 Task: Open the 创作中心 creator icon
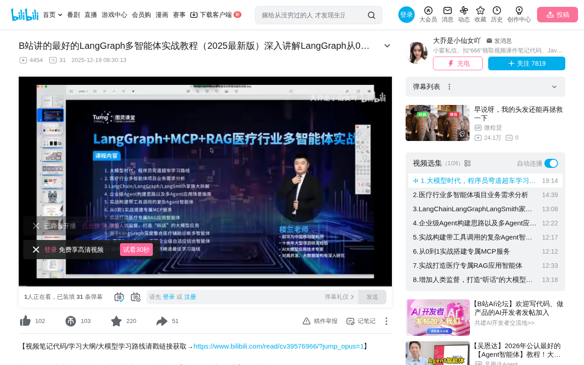click(x=519, y=15)
